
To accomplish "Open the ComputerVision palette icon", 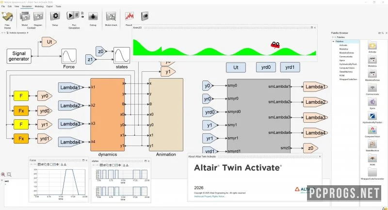I will pos(372,130).
